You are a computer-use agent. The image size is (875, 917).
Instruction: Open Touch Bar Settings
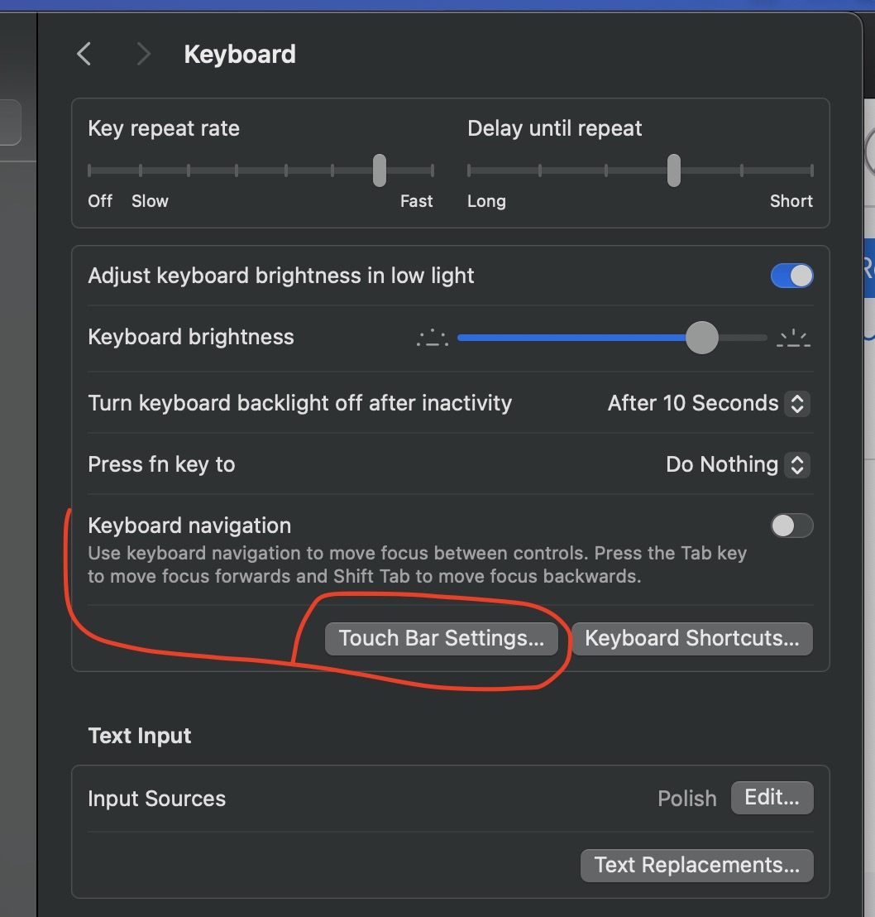[x=442, y=639]
